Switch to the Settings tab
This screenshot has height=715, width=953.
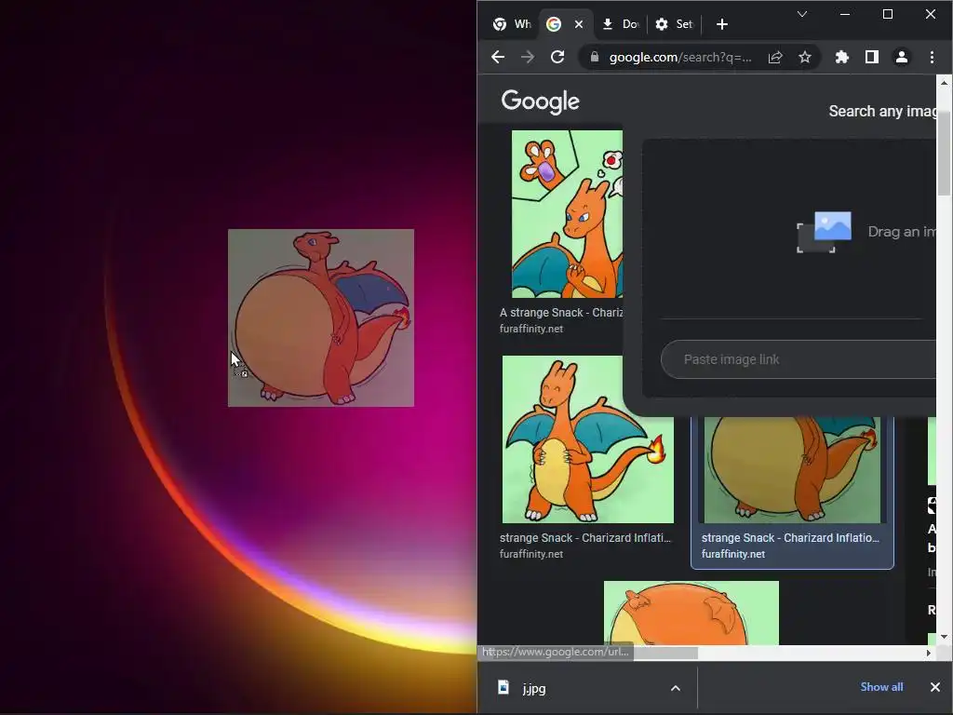[675, 24]
